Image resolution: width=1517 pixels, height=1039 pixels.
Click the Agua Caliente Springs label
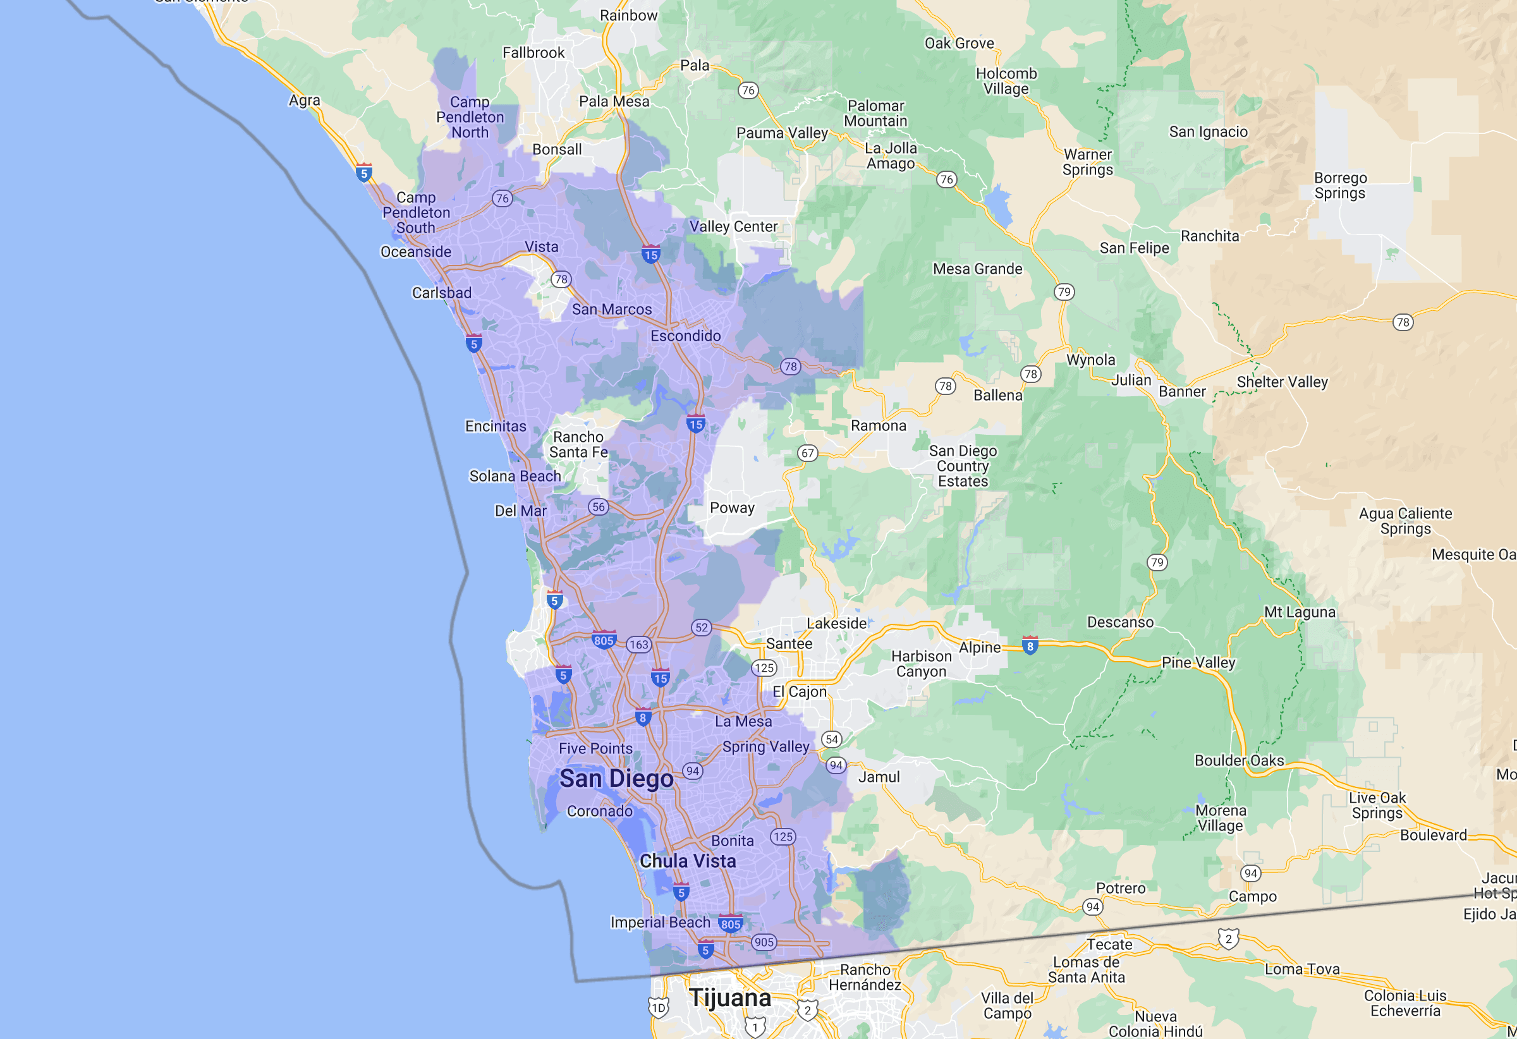coord(1405,521)
